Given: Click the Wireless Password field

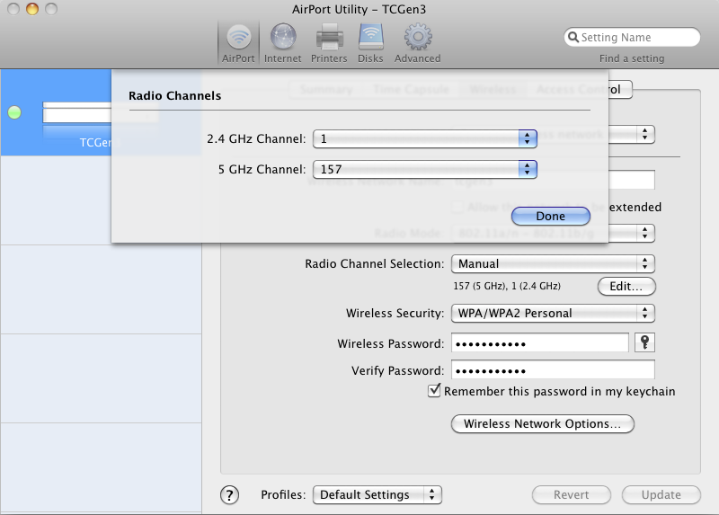Looking at the screenshot, I should [540, 343].
